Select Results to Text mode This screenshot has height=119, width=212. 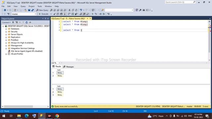click(x=81, y=14)
